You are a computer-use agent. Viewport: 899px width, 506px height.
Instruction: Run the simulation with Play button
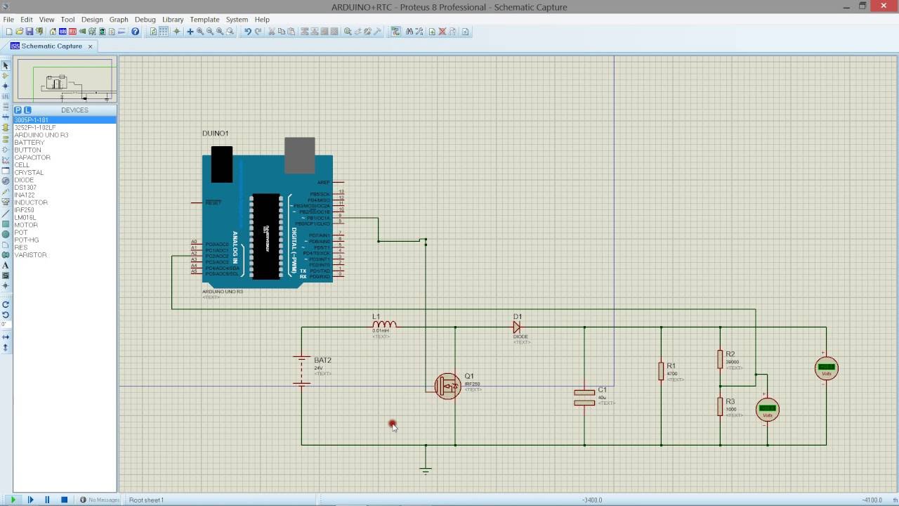[13, 500]
